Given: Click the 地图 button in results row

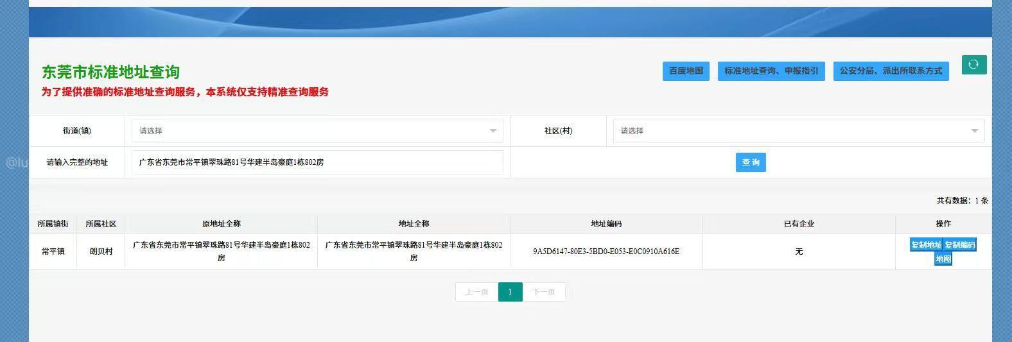Looking at the screenshot, I should point(943,259).
